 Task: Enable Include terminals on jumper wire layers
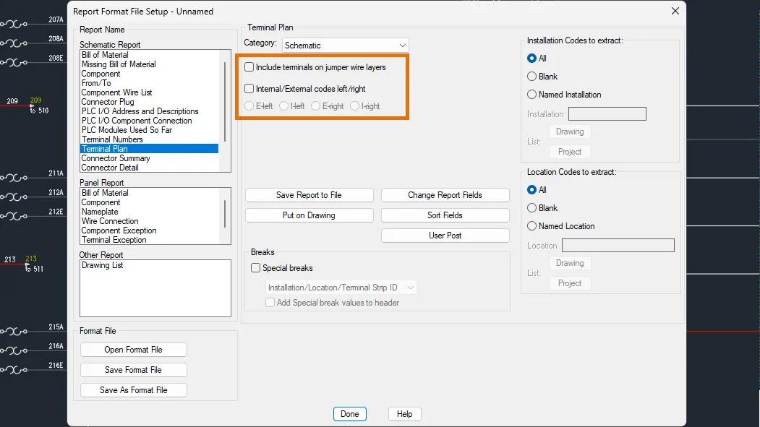(249, 67)
